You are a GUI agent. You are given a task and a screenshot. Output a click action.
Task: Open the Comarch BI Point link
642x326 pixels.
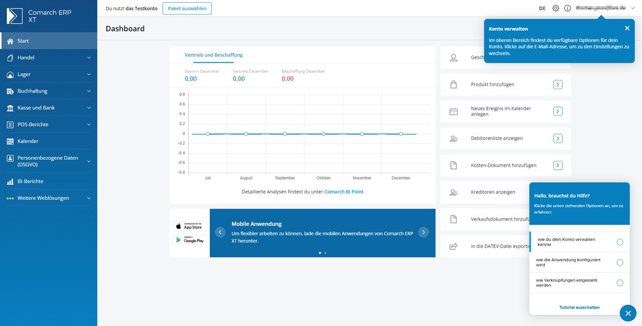pos(345,191)
